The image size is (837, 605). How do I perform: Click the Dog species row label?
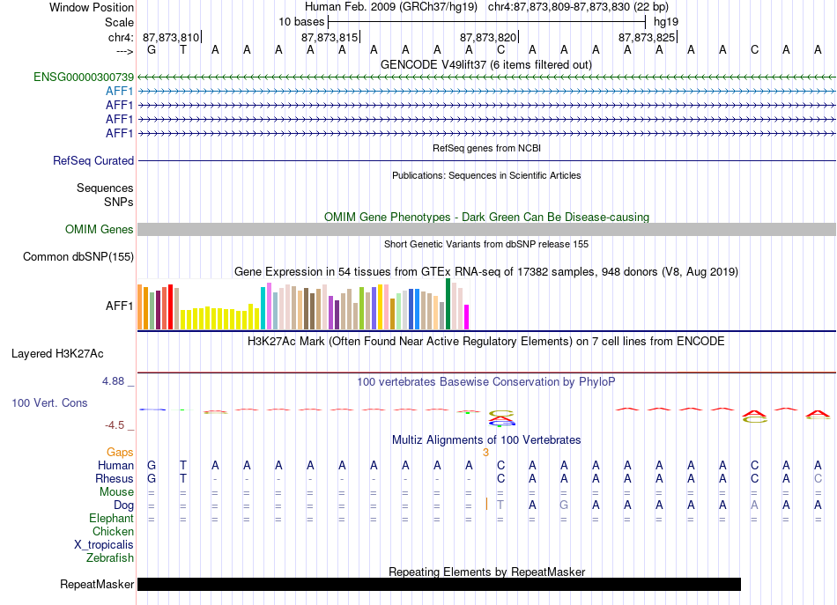tap(123, 505)
